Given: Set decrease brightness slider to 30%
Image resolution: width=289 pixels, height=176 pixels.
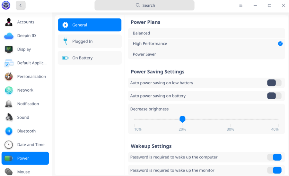Looking at the screenshot, I should point(230,119).
